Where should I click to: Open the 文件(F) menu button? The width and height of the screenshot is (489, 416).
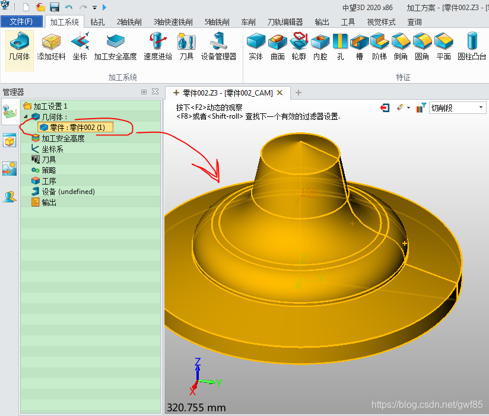click(21, 22)
